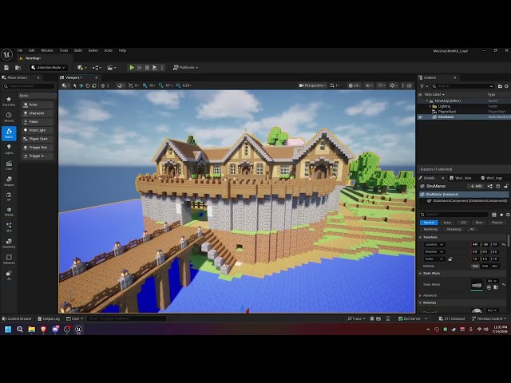Open Outliner settings gear
This screenshot has height=383, width=511.
(506, 86)
